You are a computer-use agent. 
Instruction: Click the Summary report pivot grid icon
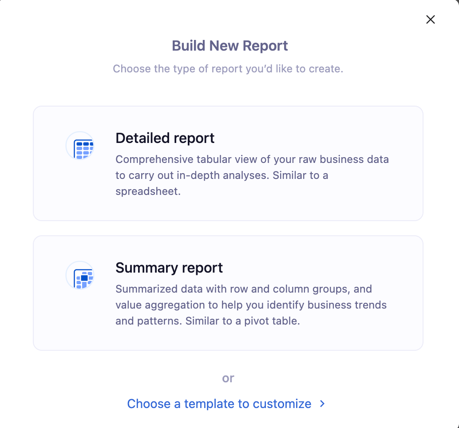[80, 275]
